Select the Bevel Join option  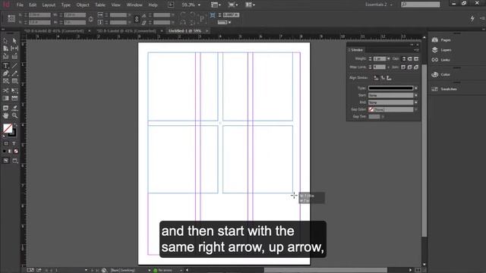pos(416,67)
